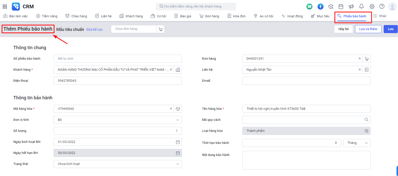Click the Lưu button
This screenshot has height=176, width=398.
(391, 29)
